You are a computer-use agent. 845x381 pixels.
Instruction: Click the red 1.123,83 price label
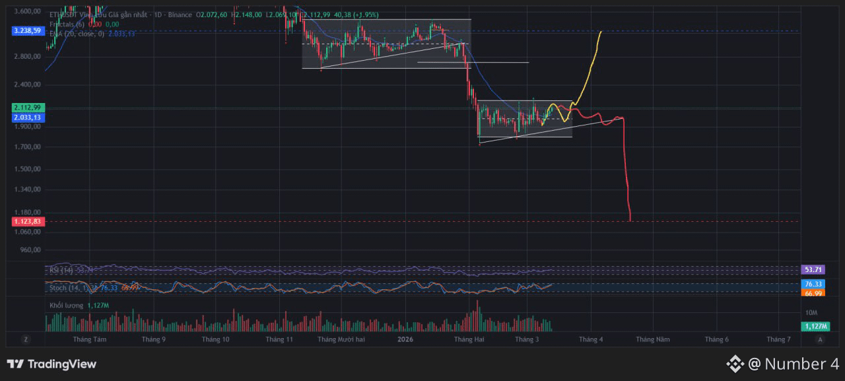click(28, 222)
